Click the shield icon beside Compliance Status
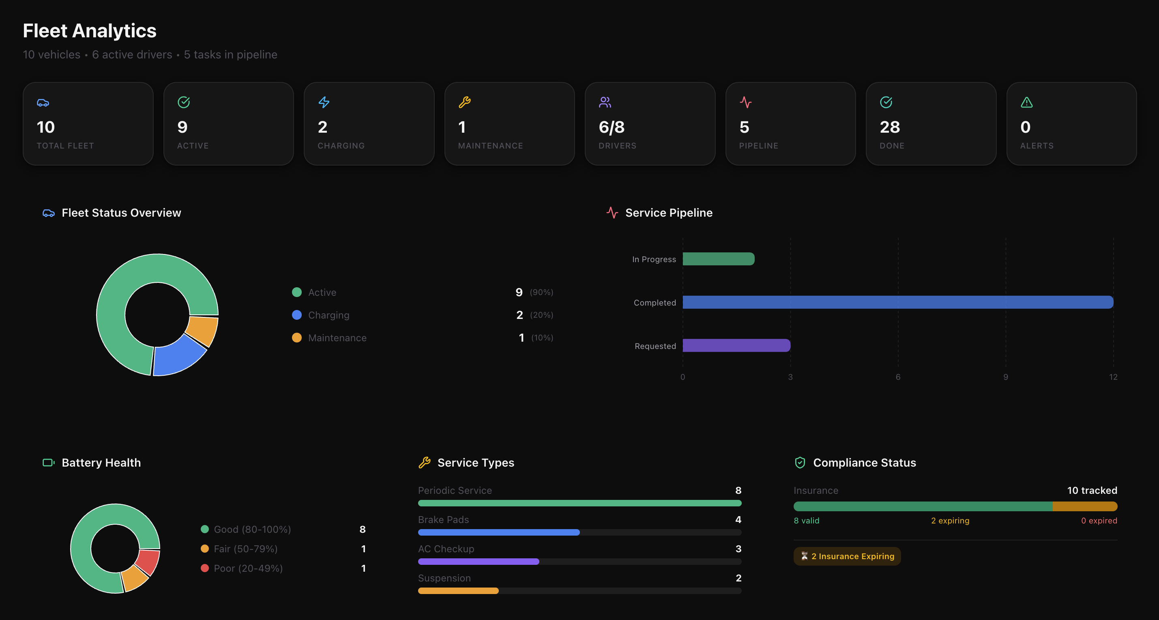 (x=800, y=463)
